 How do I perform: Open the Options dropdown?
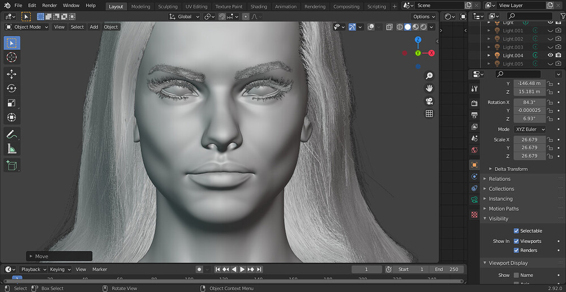coord(423,16)
